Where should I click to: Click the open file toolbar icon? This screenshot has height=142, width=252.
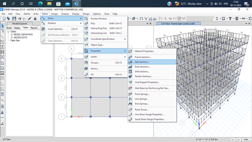[9, 19]
